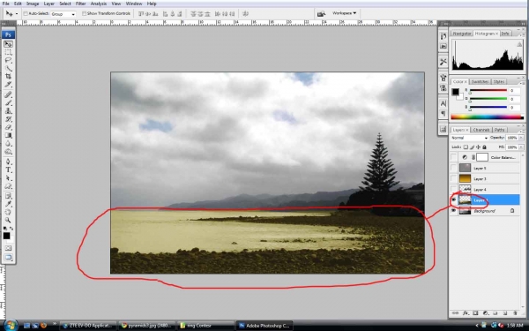Switch to the Styles tab
This screenshot has width=529, height=331.
point(499,82)
